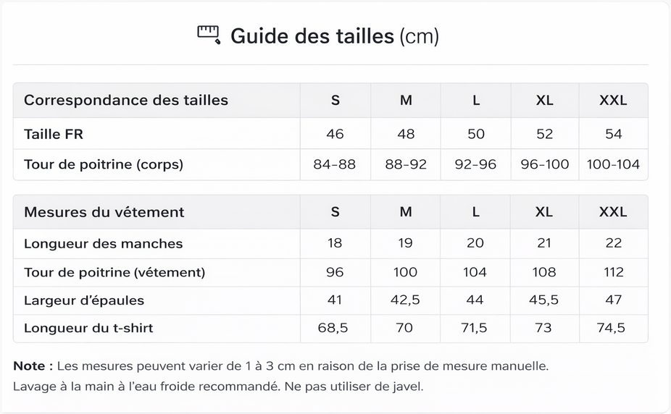Click the Taille FR row label
671x414 pixels.
click(x=54, y=134)
